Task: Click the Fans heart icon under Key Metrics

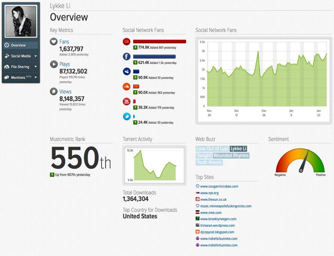Action: [x=53, y=42]
